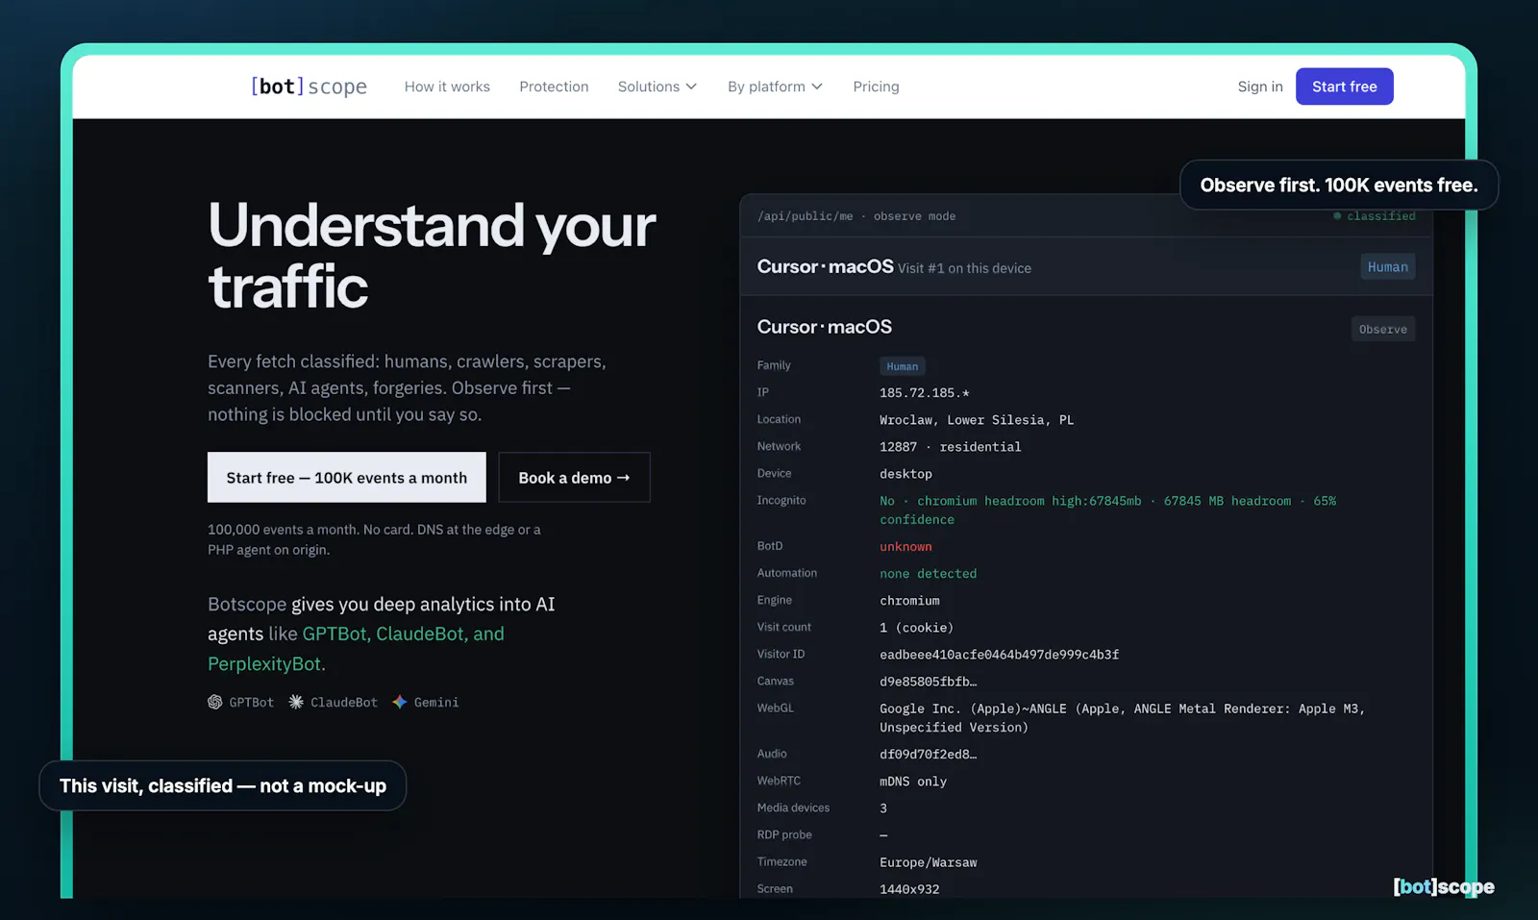Click the GPTBot, ClaudeBot green link text
The height and width of the screenshot is (920, 1538).
coord(403,634)
